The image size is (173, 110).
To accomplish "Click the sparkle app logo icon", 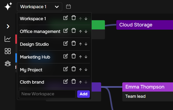I will pos(8,6).
